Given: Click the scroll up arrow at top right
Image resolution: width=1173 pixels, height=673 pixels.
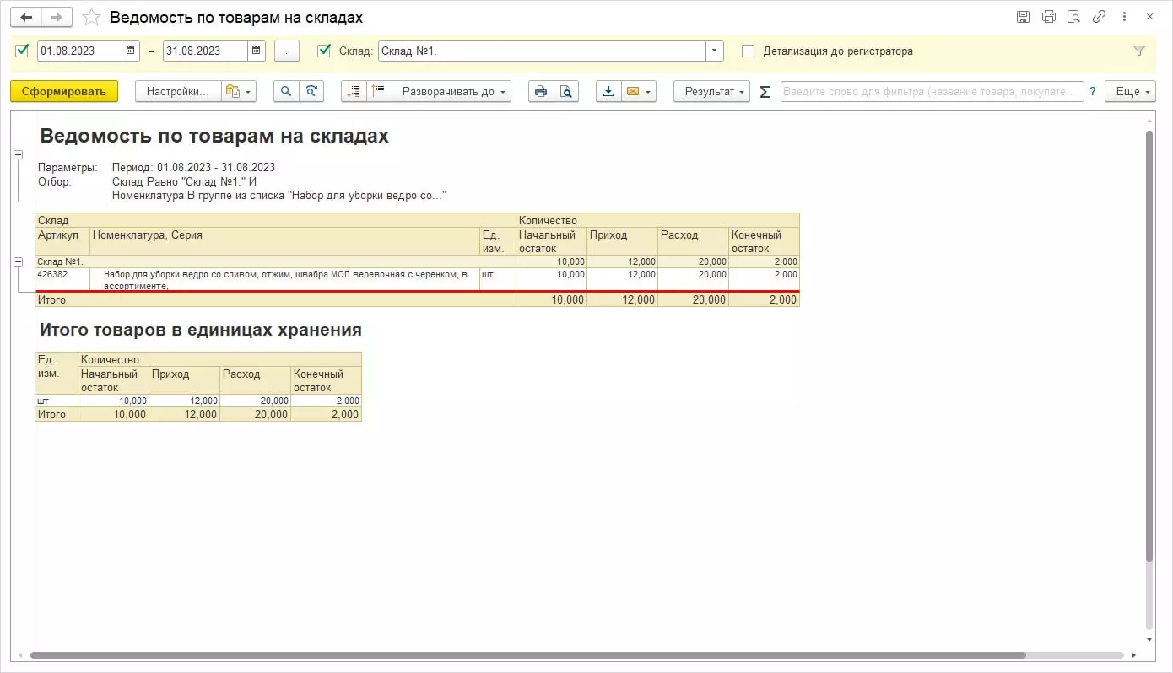Looking at the screenshot, I should point(1149,120).
